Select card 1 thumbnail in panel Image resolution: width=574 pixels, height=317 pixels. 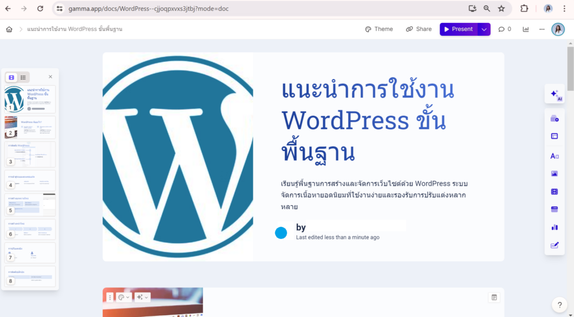point(30,99)
